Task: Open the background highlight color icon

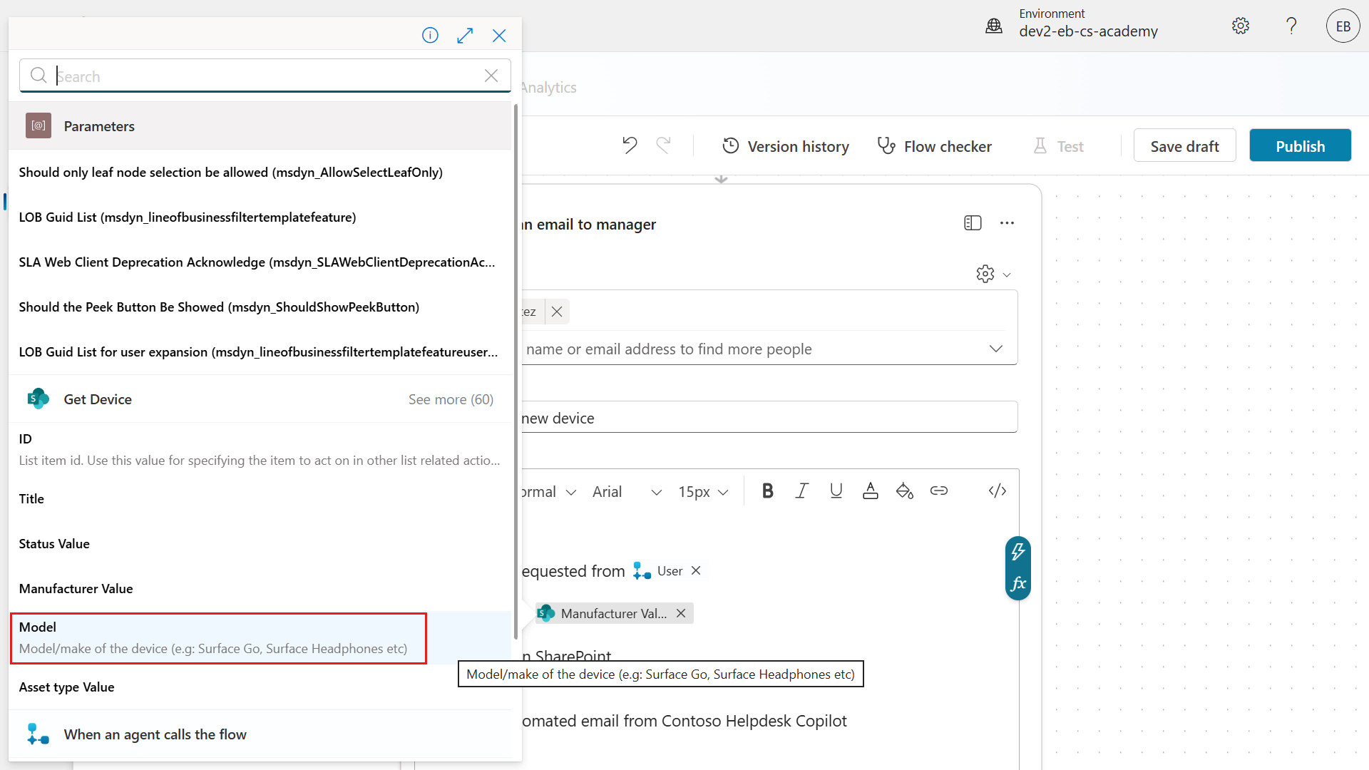Action: [x=904, y=491]
